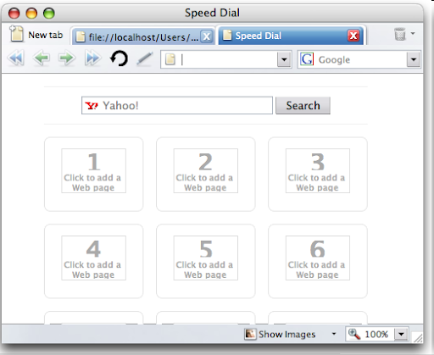The width and height of the screenshot is (434, 355).
Task: Click inside the Yahoo! search field
Action: pos(177,105)
